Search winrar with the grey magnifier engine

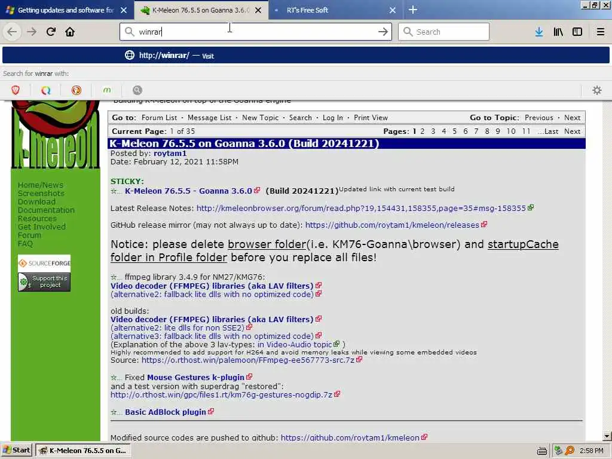coord(137,90)
